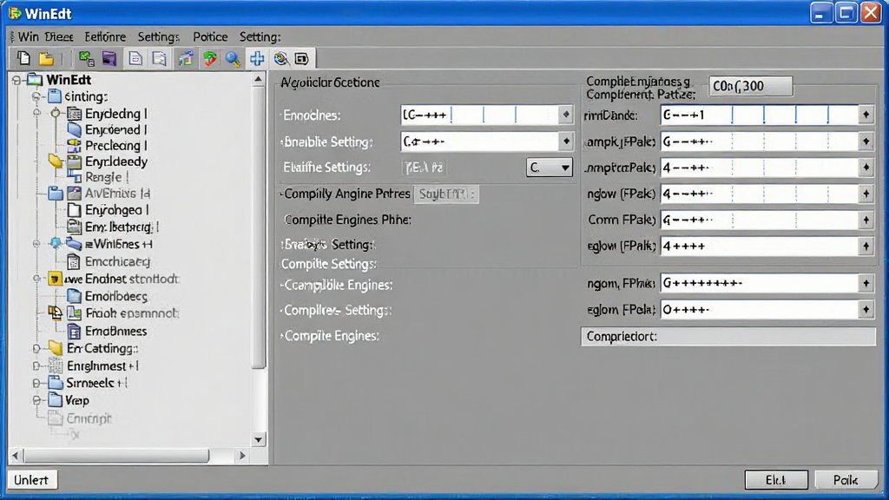Expand the 'Sirnseelc' tree node
This screenshot has width=889, height=500.
click(x=36, y=383)
